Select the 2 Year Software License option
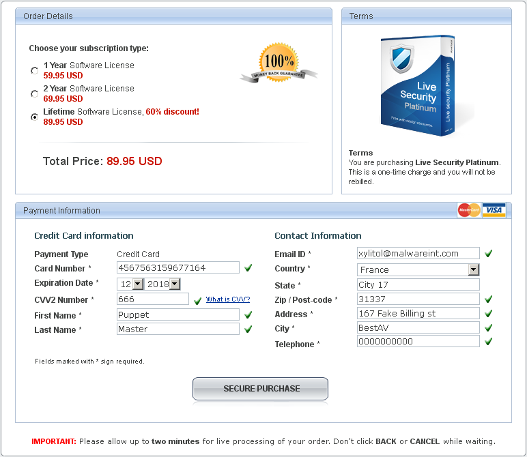Viewport: 527px width, 457px height. pyautogui.click(x=34, y=93)
